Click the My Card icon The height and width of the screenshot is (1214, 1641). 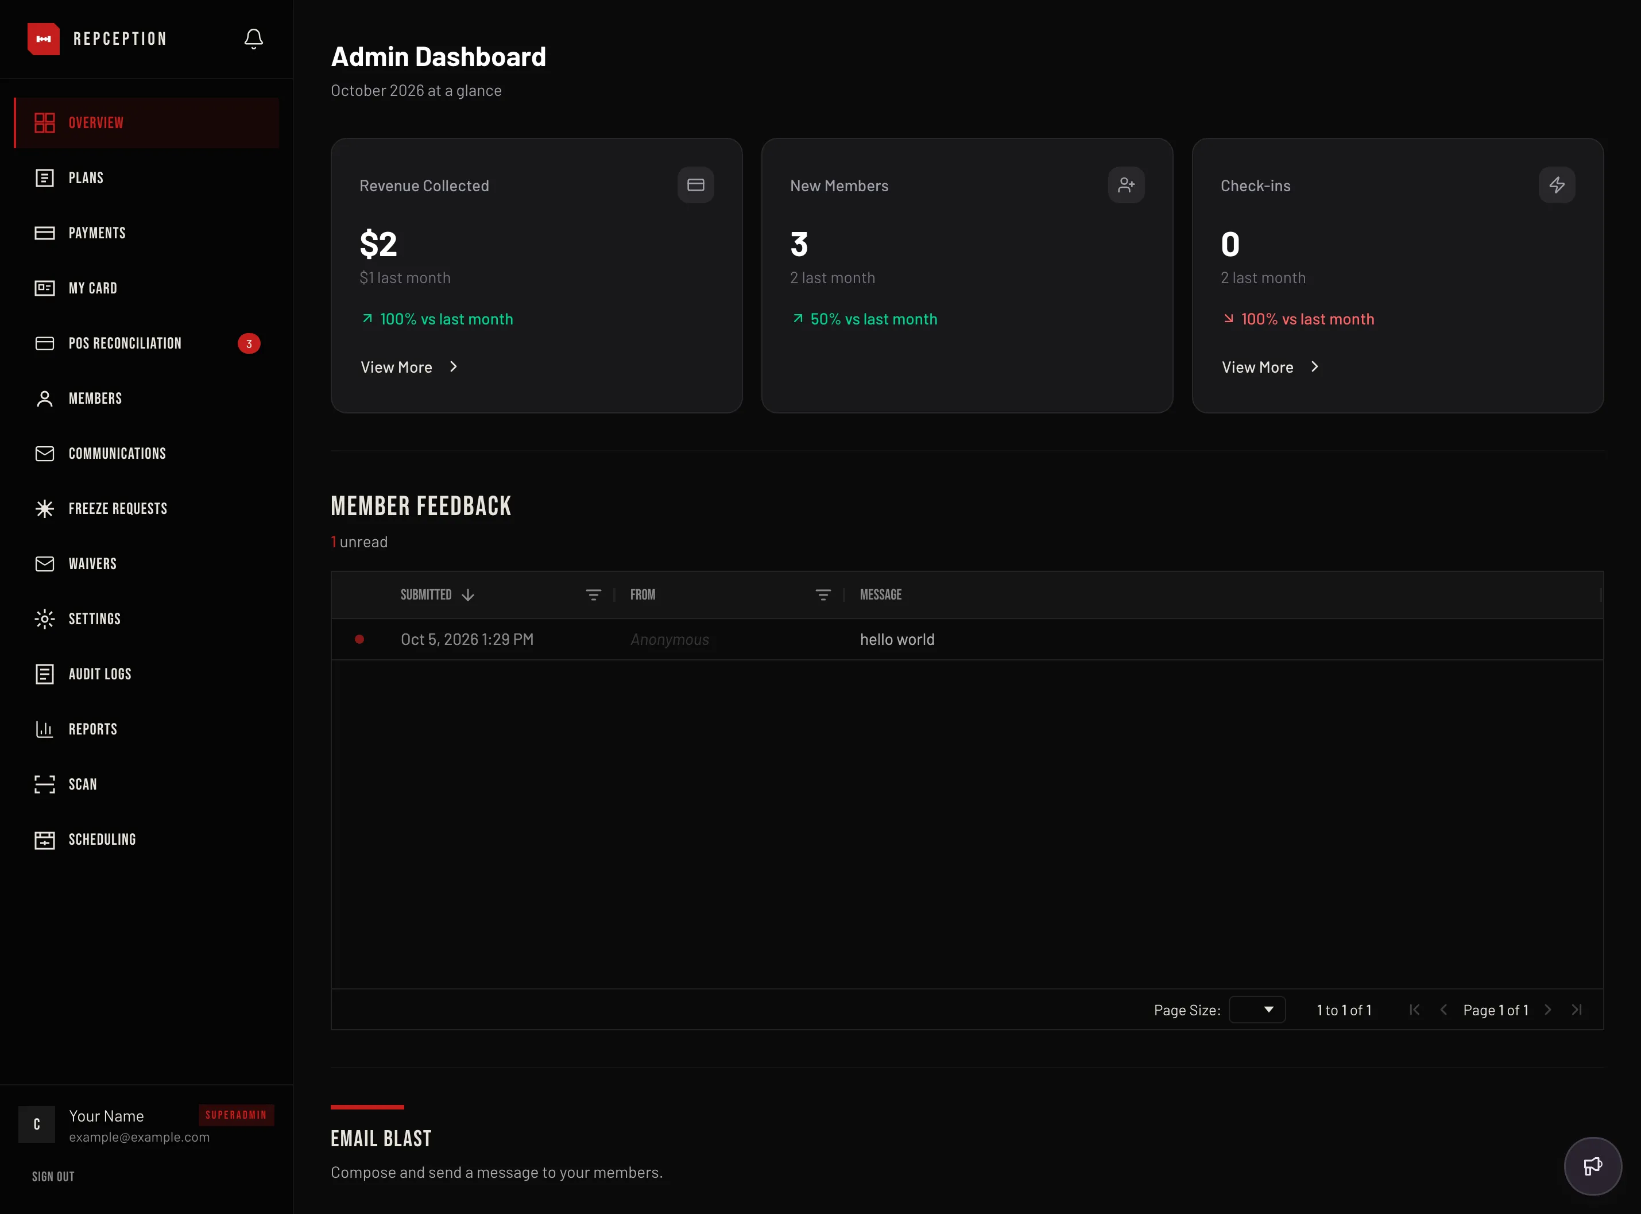(x=45, y=288)
